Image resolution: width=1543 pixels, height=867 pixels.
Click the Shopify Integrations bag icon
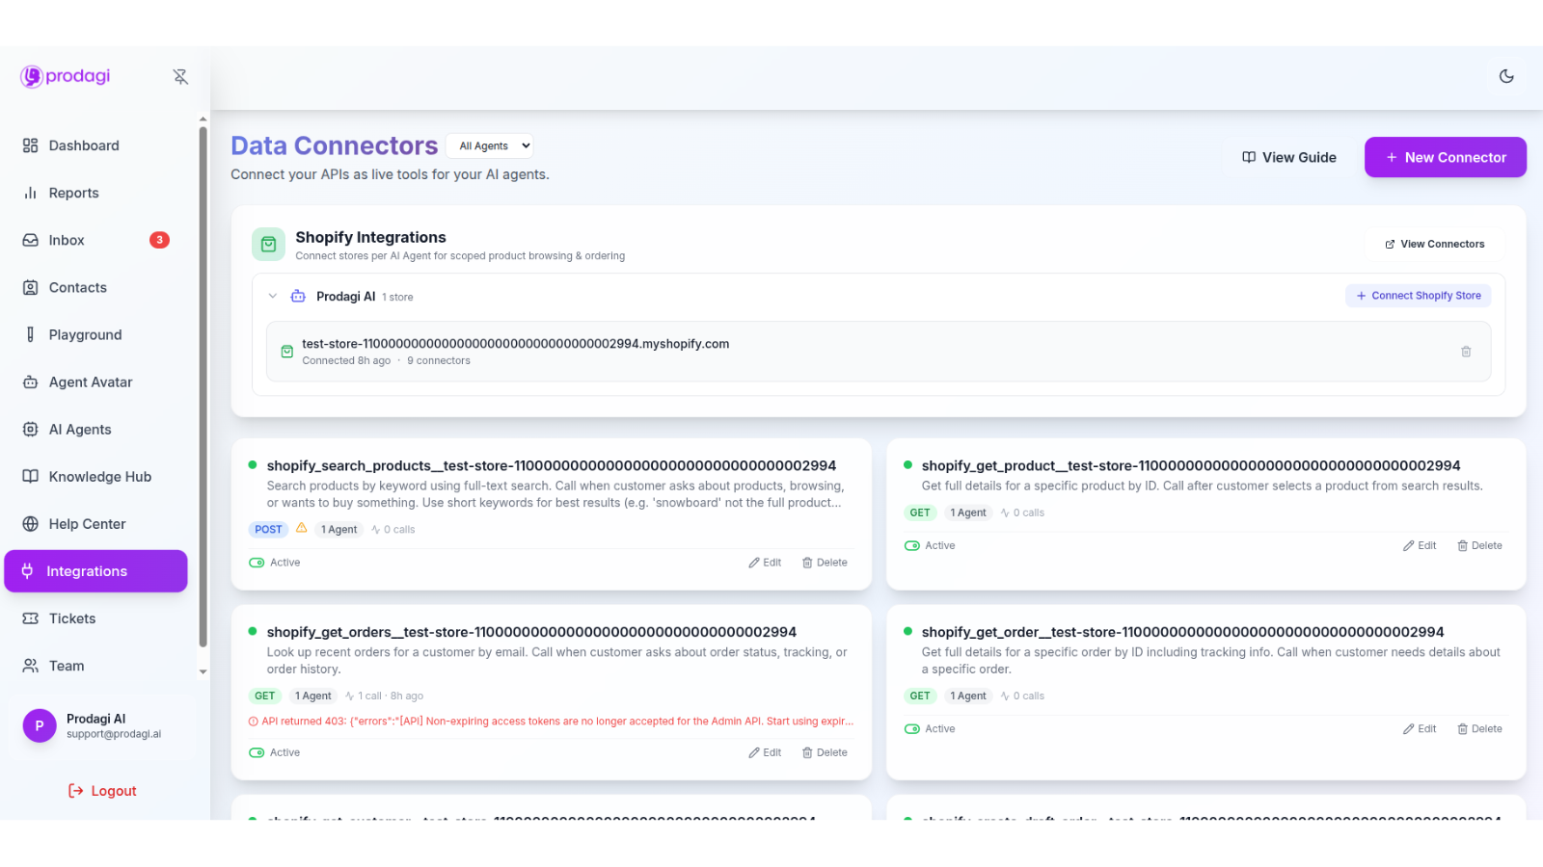tap(268, 245)
